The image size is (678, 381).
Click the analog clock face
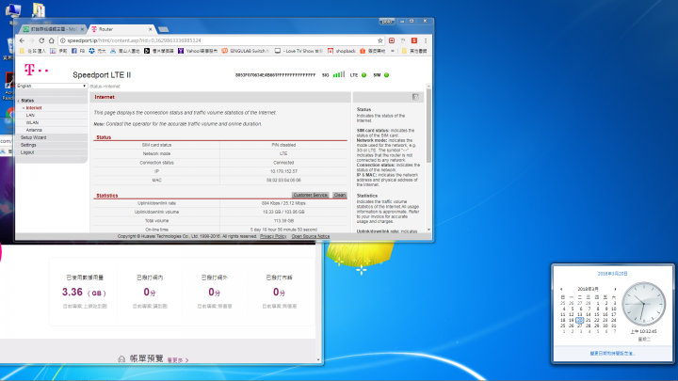coord(644,304)
